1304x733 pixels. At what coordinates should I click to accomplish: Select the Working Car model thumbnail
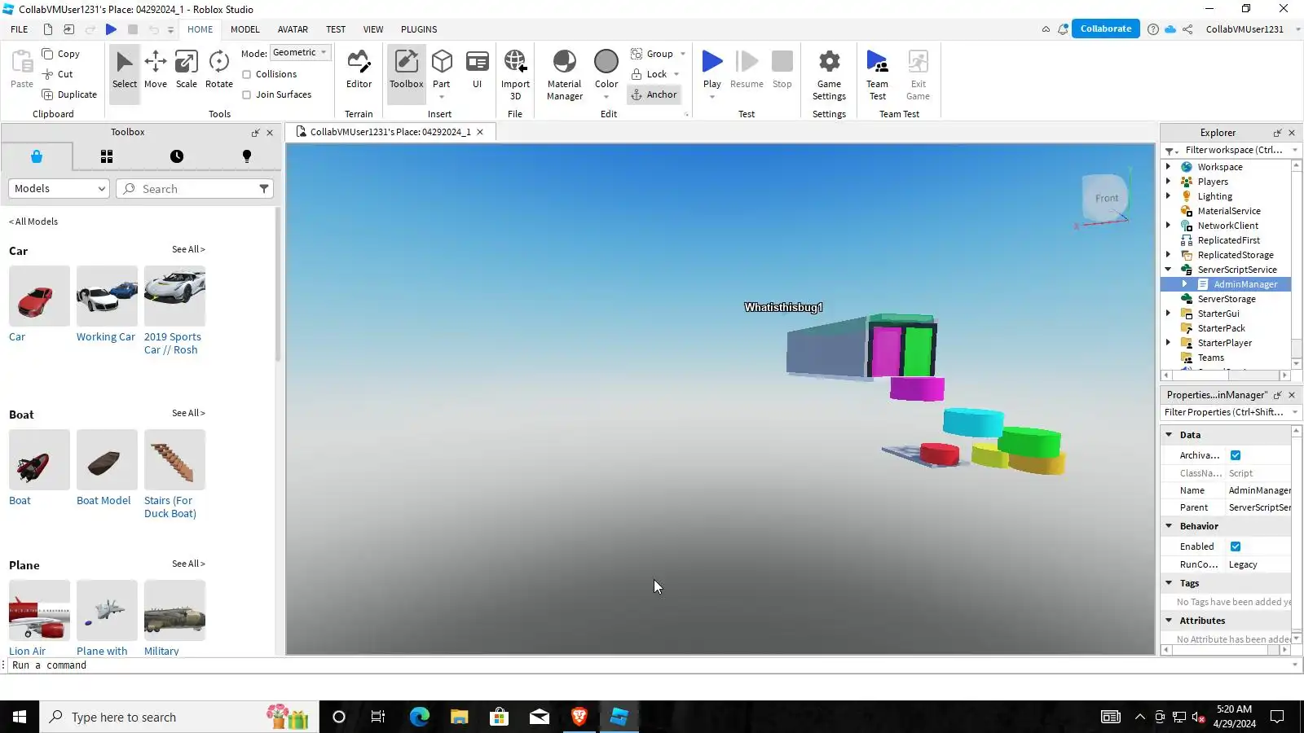pyautogui.click(x=107, y=296)
